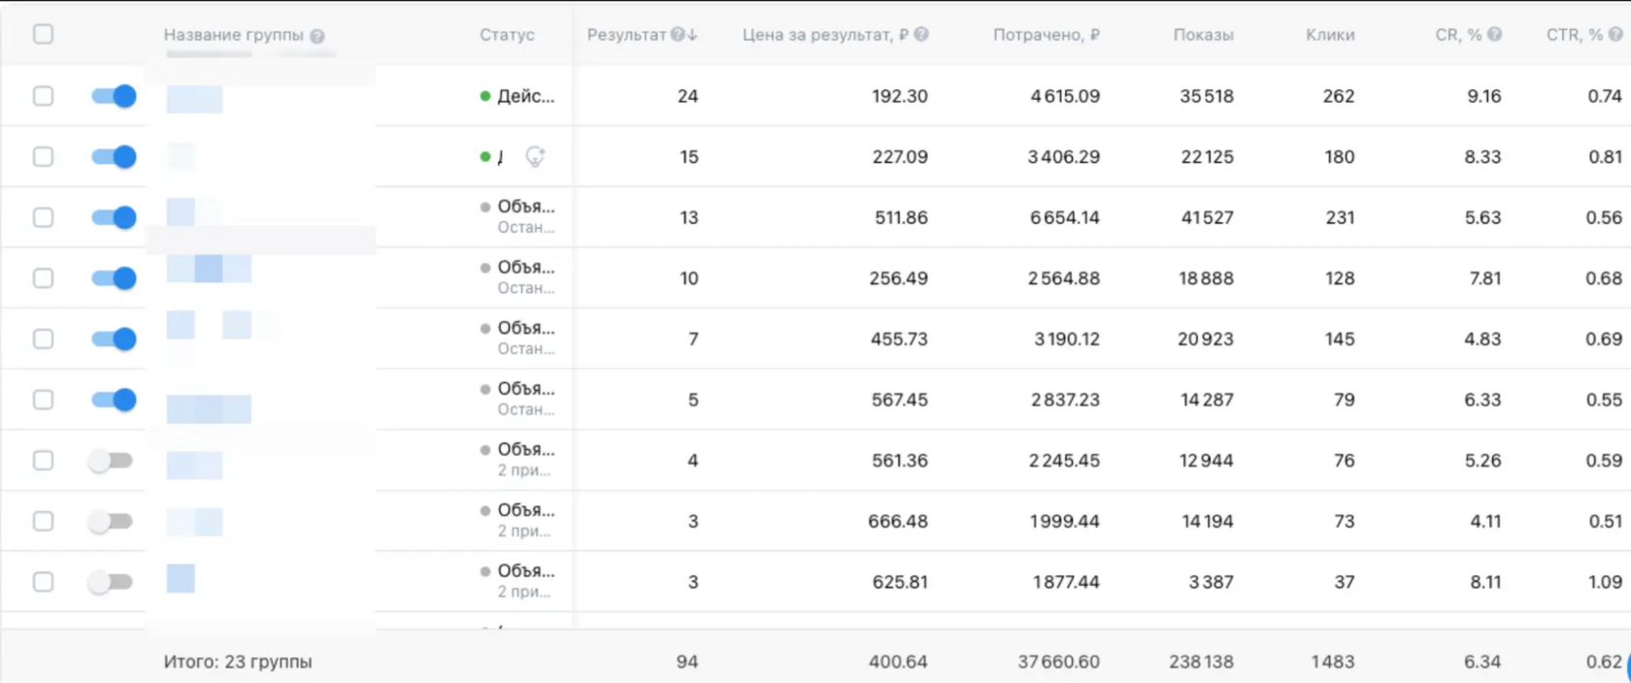The height and width of the screenshot is (683, 1631).
Task: Tick the select-all checkbox in header
Action: (x=43, y=34)
